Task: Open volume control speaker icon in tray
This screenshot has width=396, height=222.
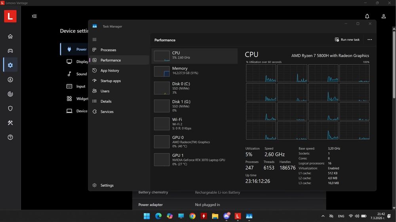Action: click(x=357, y=216)
